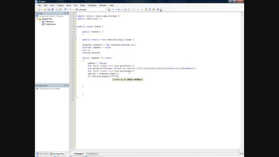
Task: Click on 'String choice' declaration line
Action: pos(92,53)
